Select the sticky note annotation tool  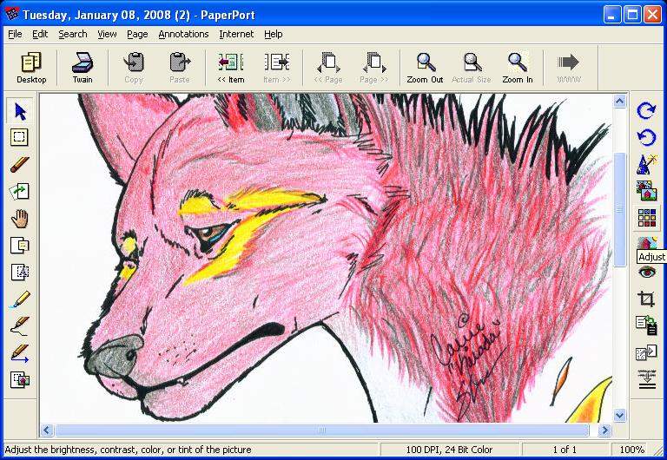(20, 246)
